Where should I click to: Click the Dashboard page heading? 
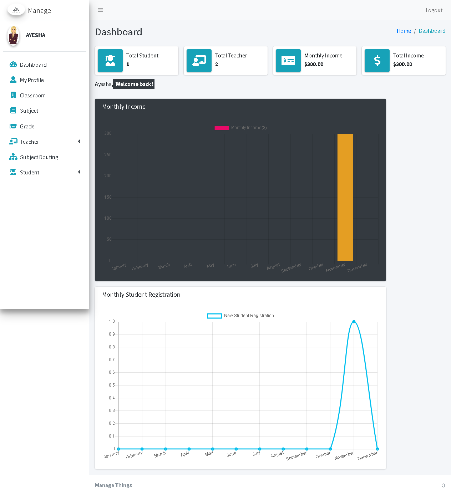tap(119, 32)
